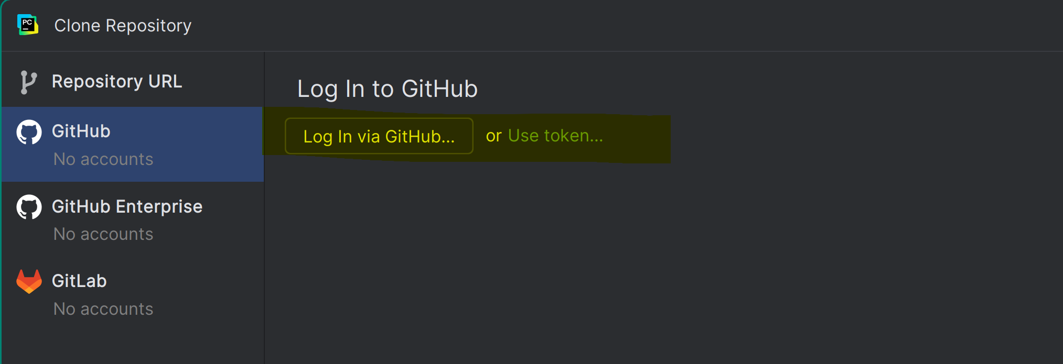This screenshot has height=364, width=1063.
Task: Select the Repository URL option
Action: (117, 82)
